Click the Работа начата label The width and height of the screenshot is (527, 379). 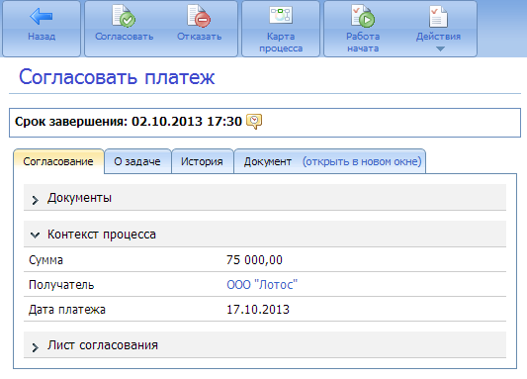pyautogui.click(x=363, y=43)
